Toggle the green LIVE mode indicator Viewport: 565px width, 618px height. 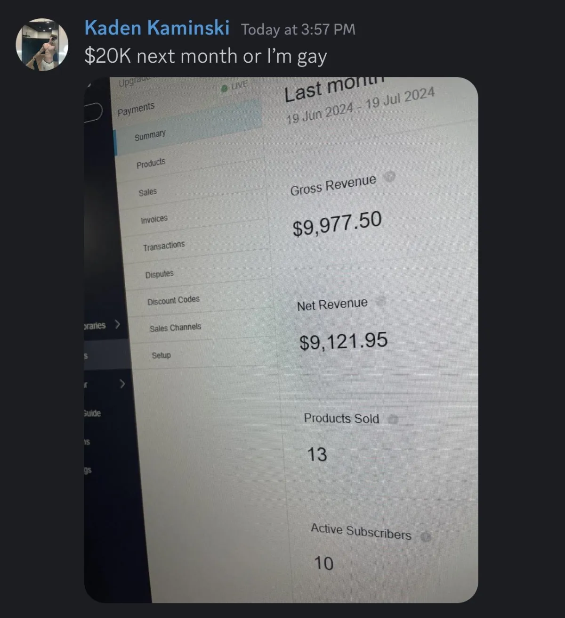coord(234,86)
